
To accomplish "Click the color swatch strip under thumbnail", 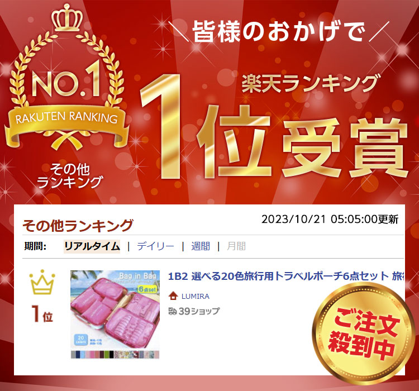I will click(115, 355).
